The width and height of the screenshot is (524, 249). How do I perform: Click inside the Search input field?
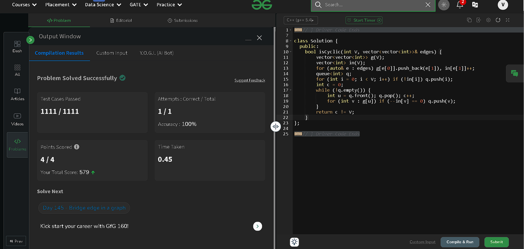[373, 5]
